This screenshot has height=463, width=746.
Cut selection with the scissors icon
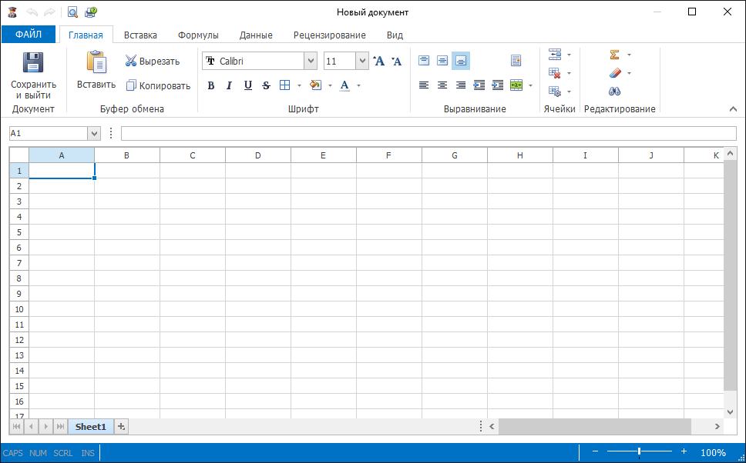131,61
